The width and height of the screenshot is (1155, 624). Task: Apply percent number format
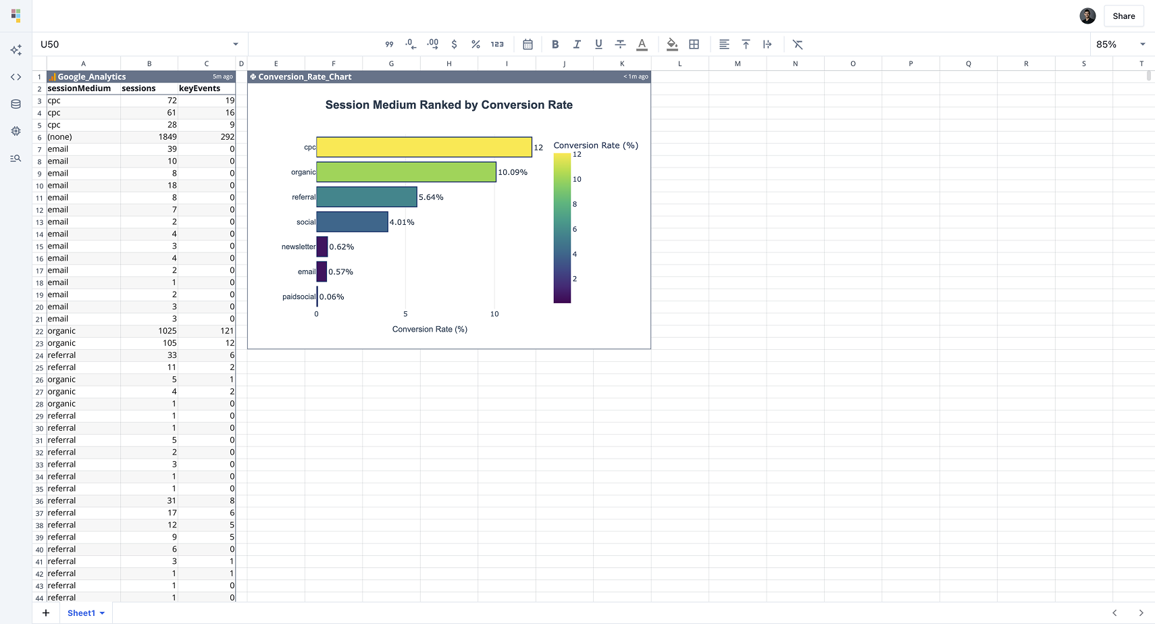[x=476, y=44]
